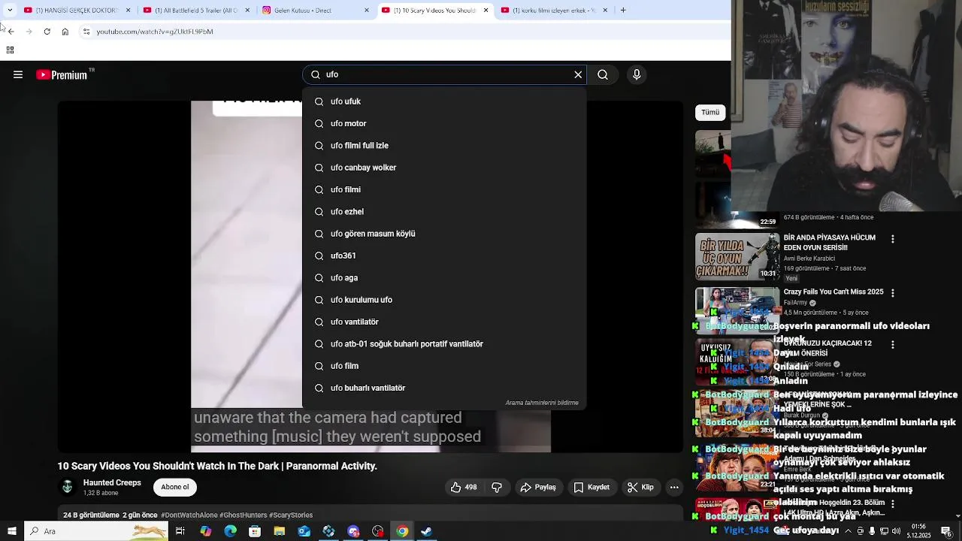Pick the suggestion 'ufo canbay wolker'

click(x=444, y=168)
